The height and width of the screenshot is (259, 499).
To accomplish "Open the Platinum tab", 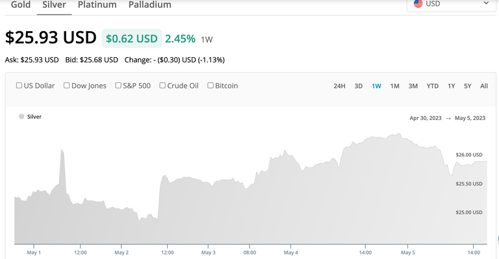I will coord(97,5).
